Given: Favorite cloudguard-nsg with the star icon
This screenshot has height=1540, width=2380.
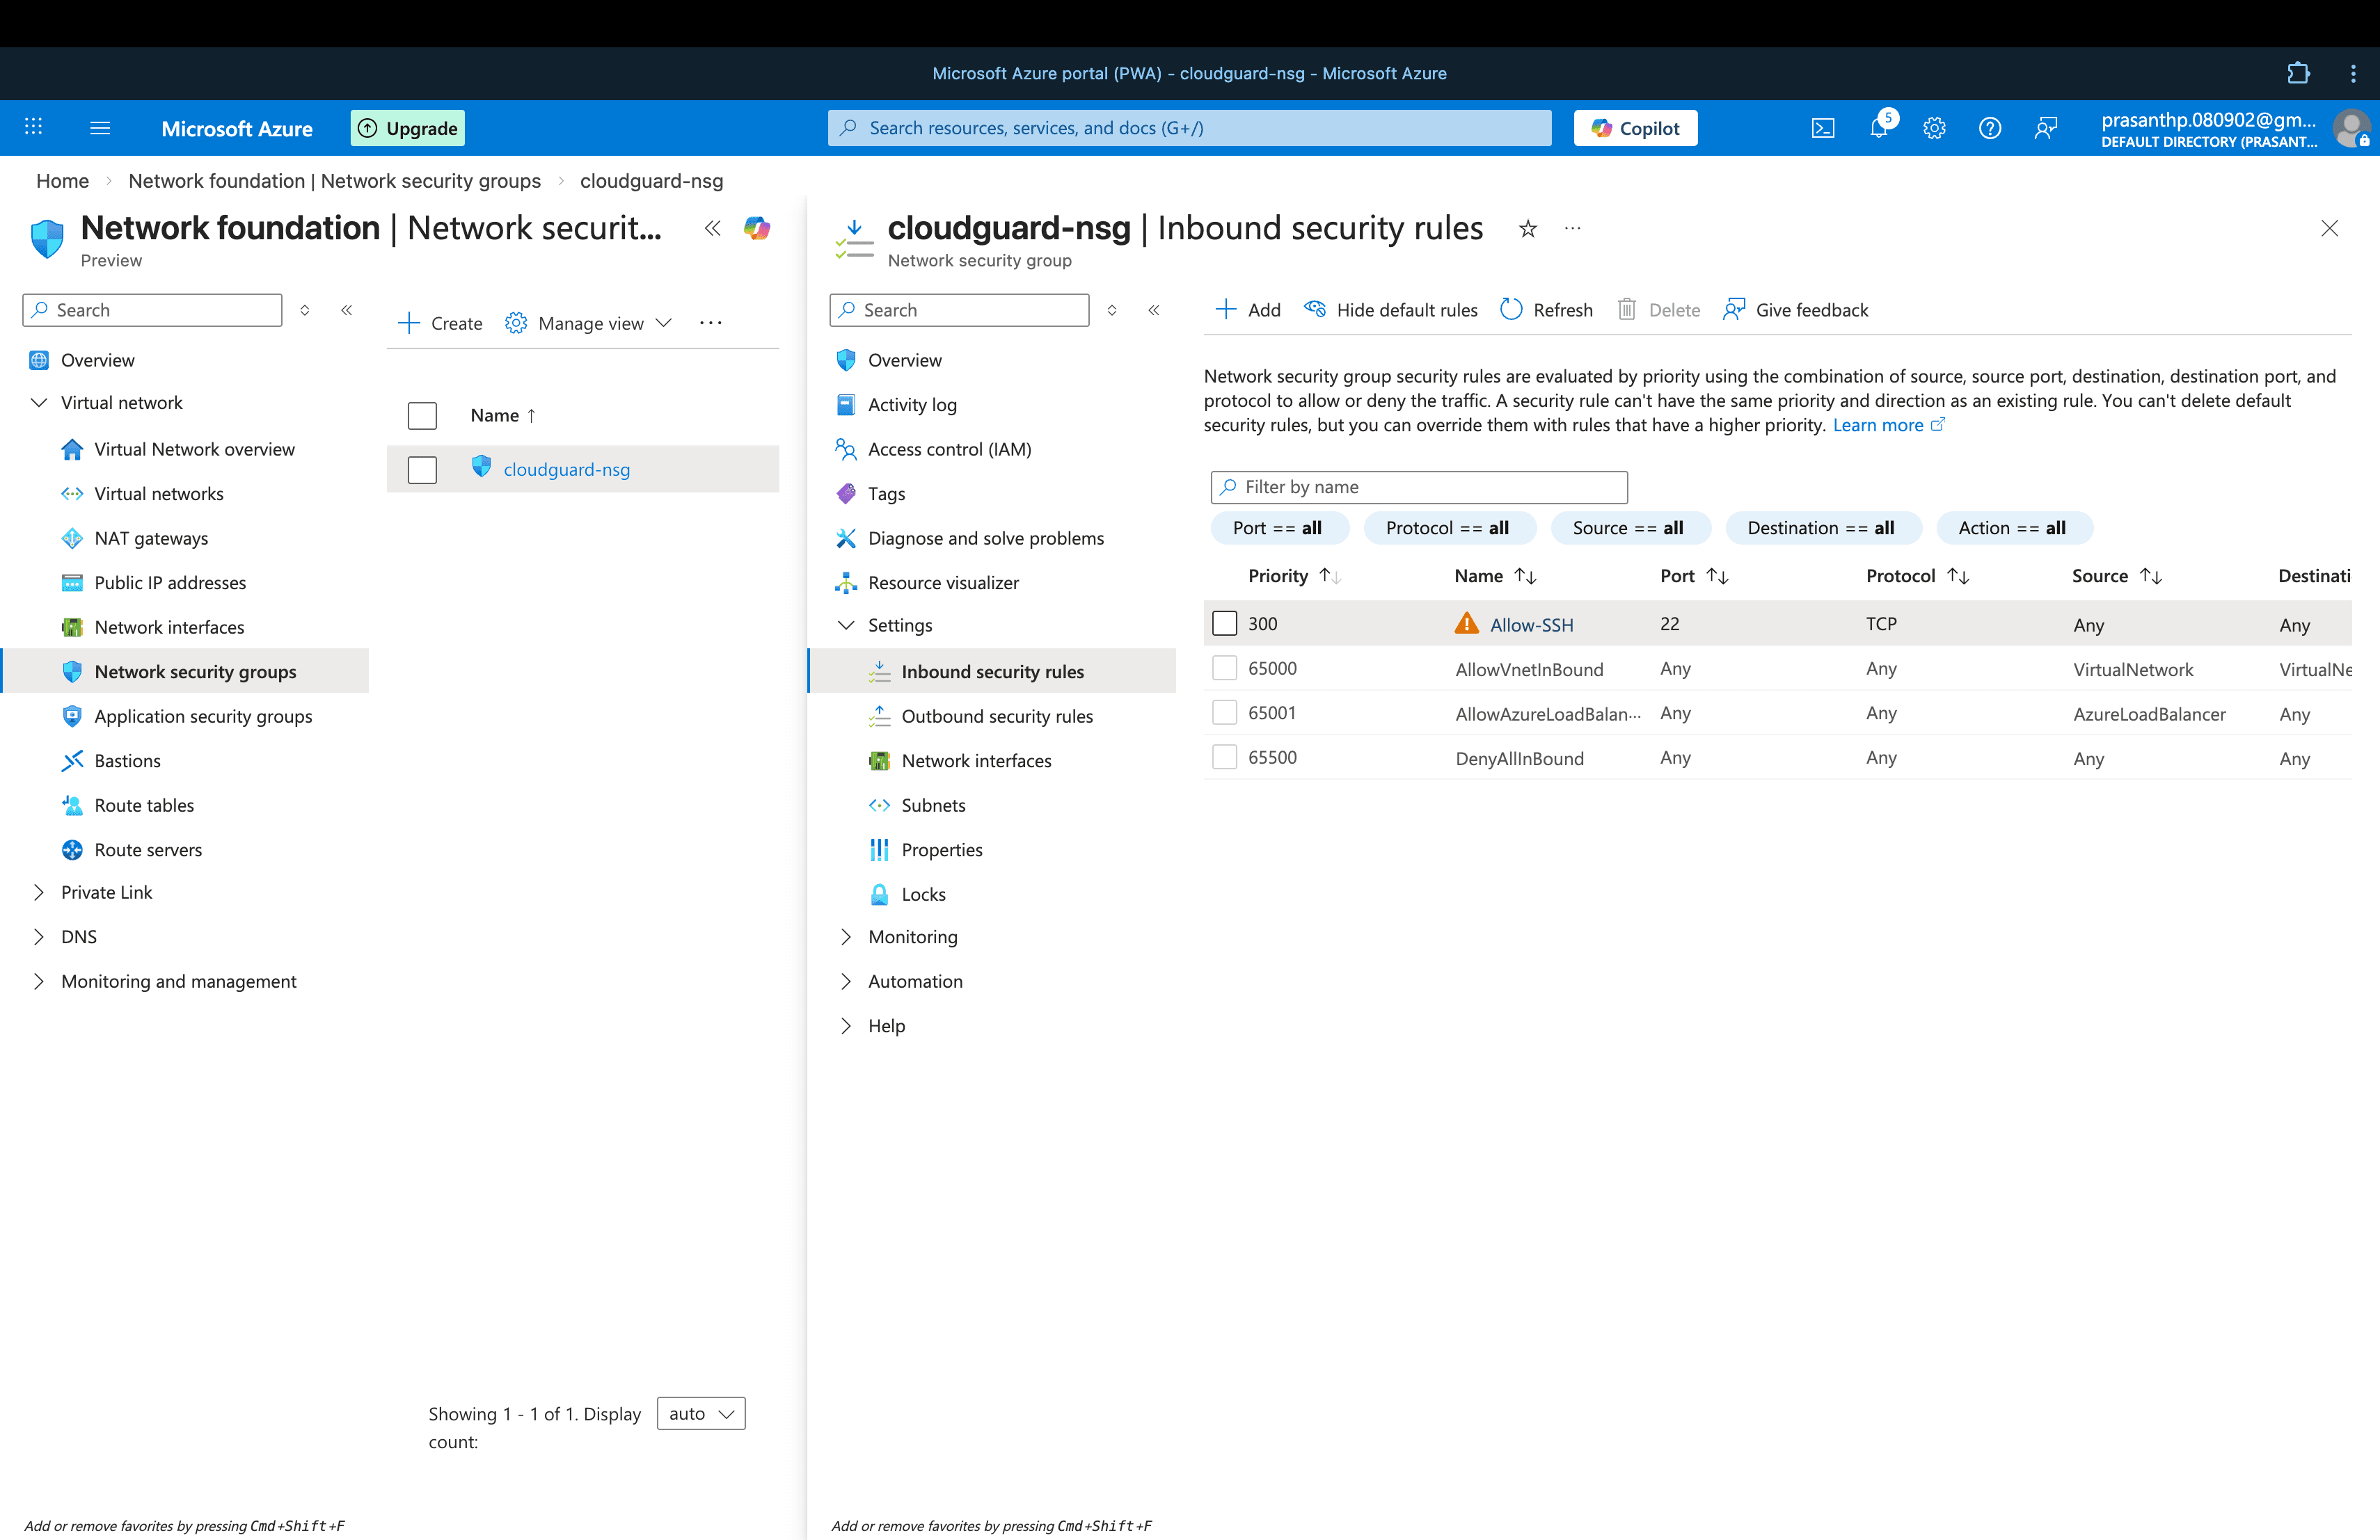Looking at the screenshot, I should 1527,229.
